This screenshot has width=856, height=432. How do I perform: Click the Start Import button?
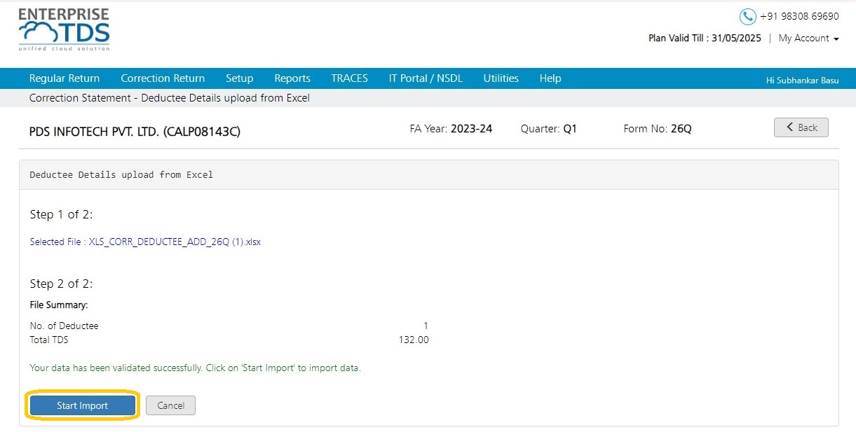click(x=83, y=405)
